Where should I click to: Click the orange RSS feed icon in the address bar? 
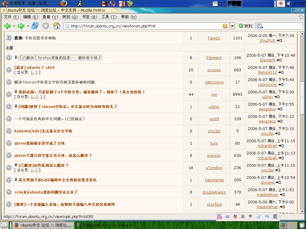click(225, 26)
